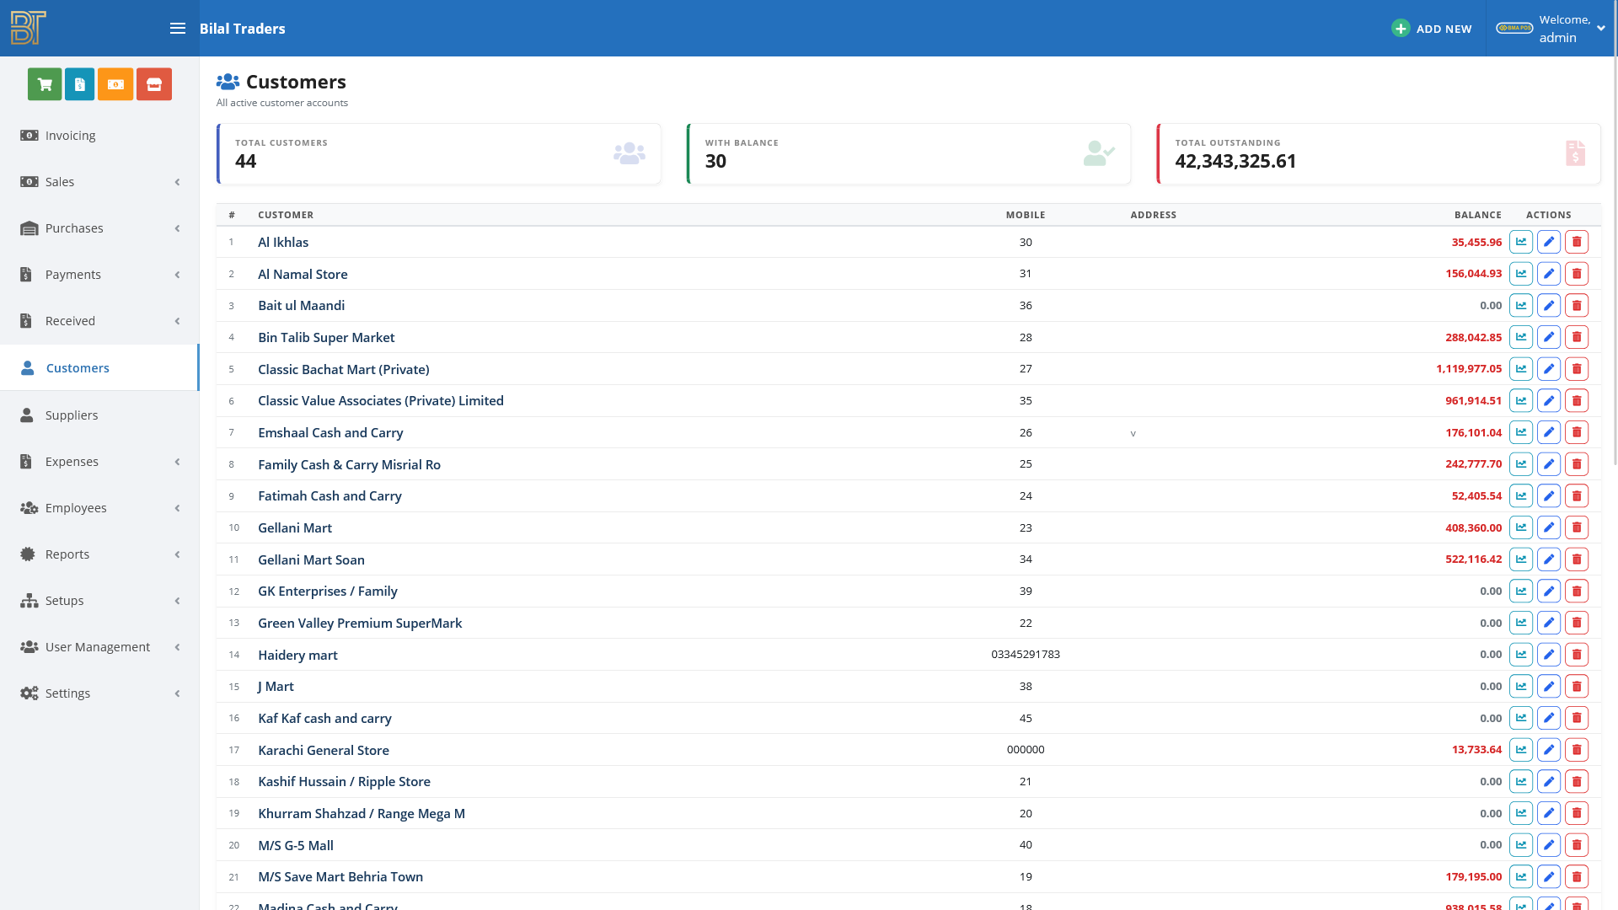Image resolution: width=1618 pixels, height=910 pixels.
Task: Click the MOBILE column header
Action: pyautogui.click(x=1026, y=215)
